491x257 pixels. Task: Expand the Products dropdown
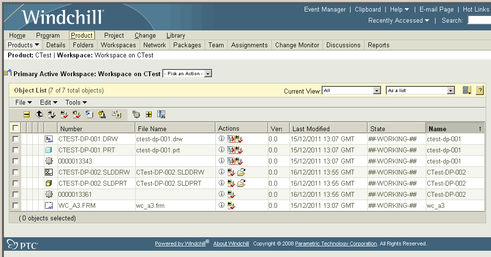pos(24,45)
